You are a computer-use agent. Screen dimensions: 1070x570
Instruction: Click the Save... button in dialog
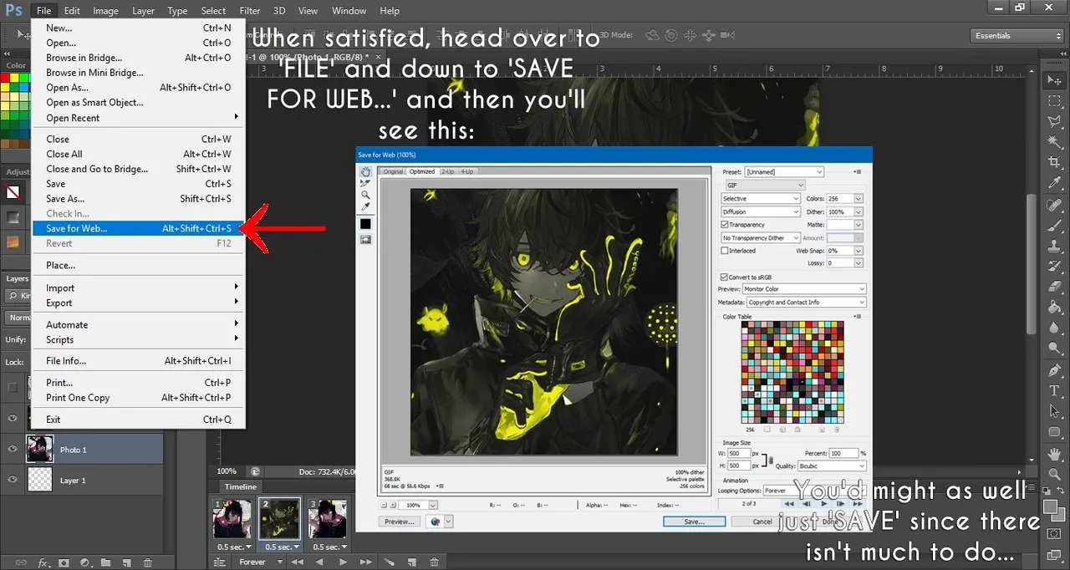pos(694,522)
